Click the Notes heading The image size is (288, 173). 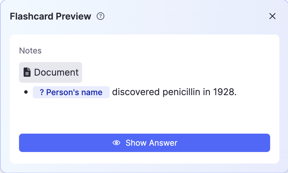(x=30, y=51)
